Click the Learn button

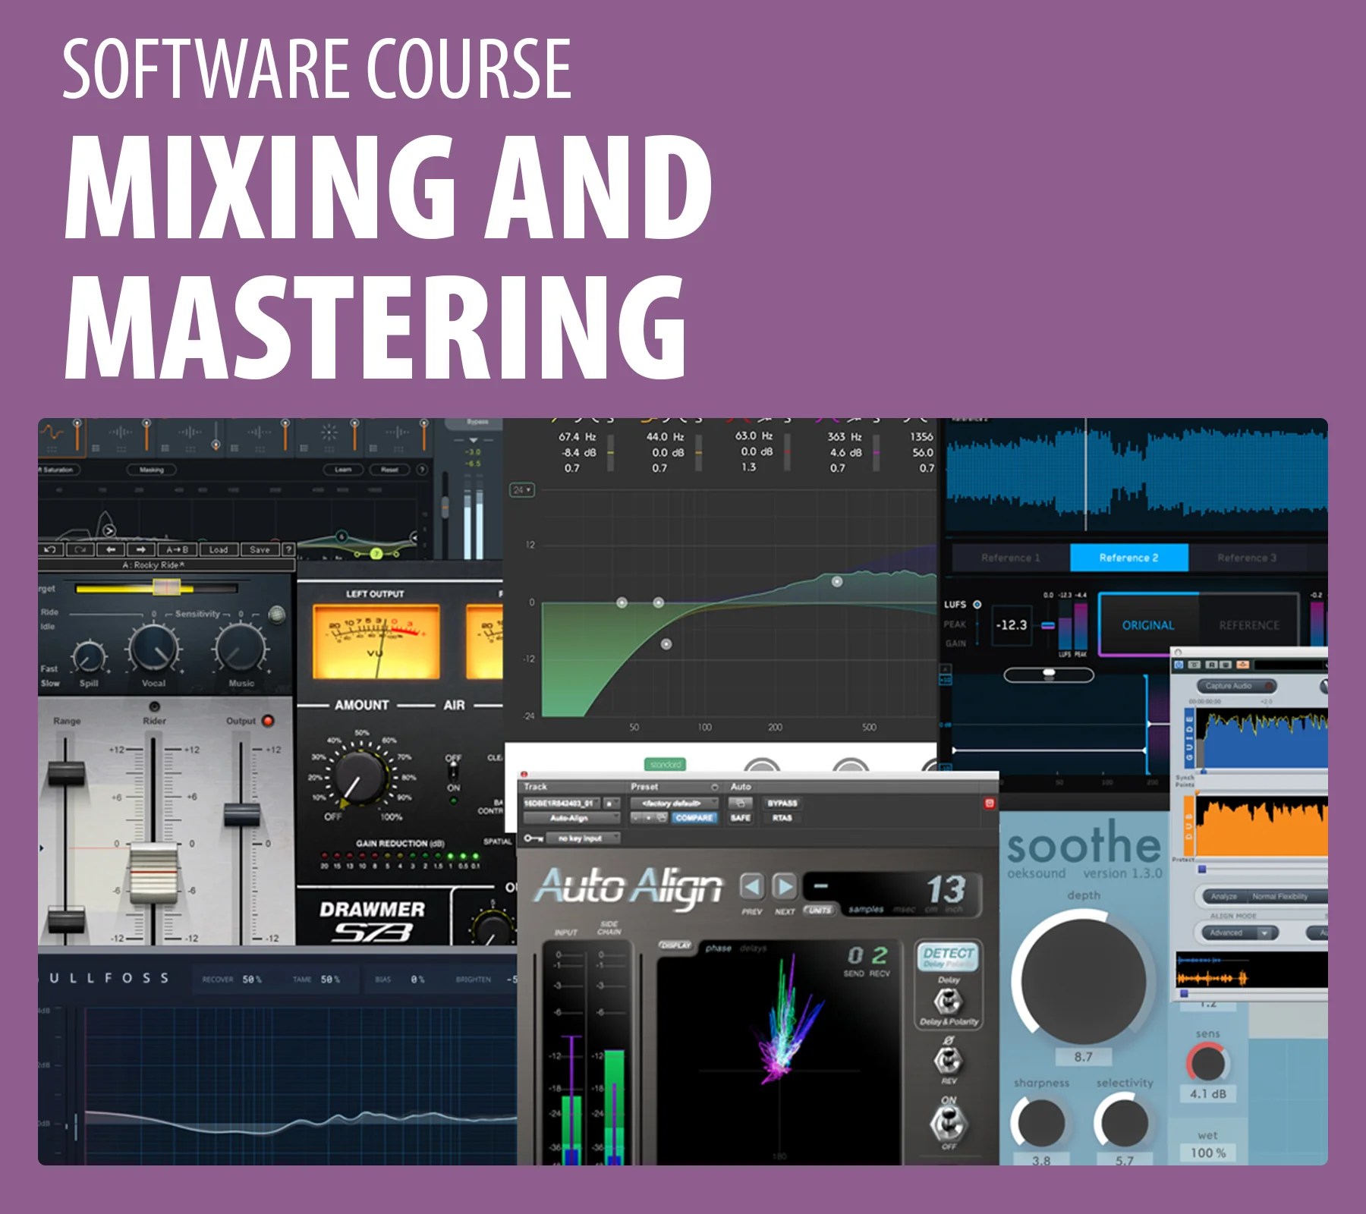344,470
